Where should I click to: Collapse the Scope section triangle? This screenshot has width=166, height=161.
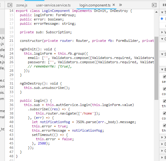click(162, 54)
